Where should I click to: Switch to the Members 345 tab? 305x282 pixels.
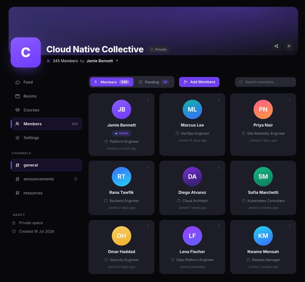(112, 82)
